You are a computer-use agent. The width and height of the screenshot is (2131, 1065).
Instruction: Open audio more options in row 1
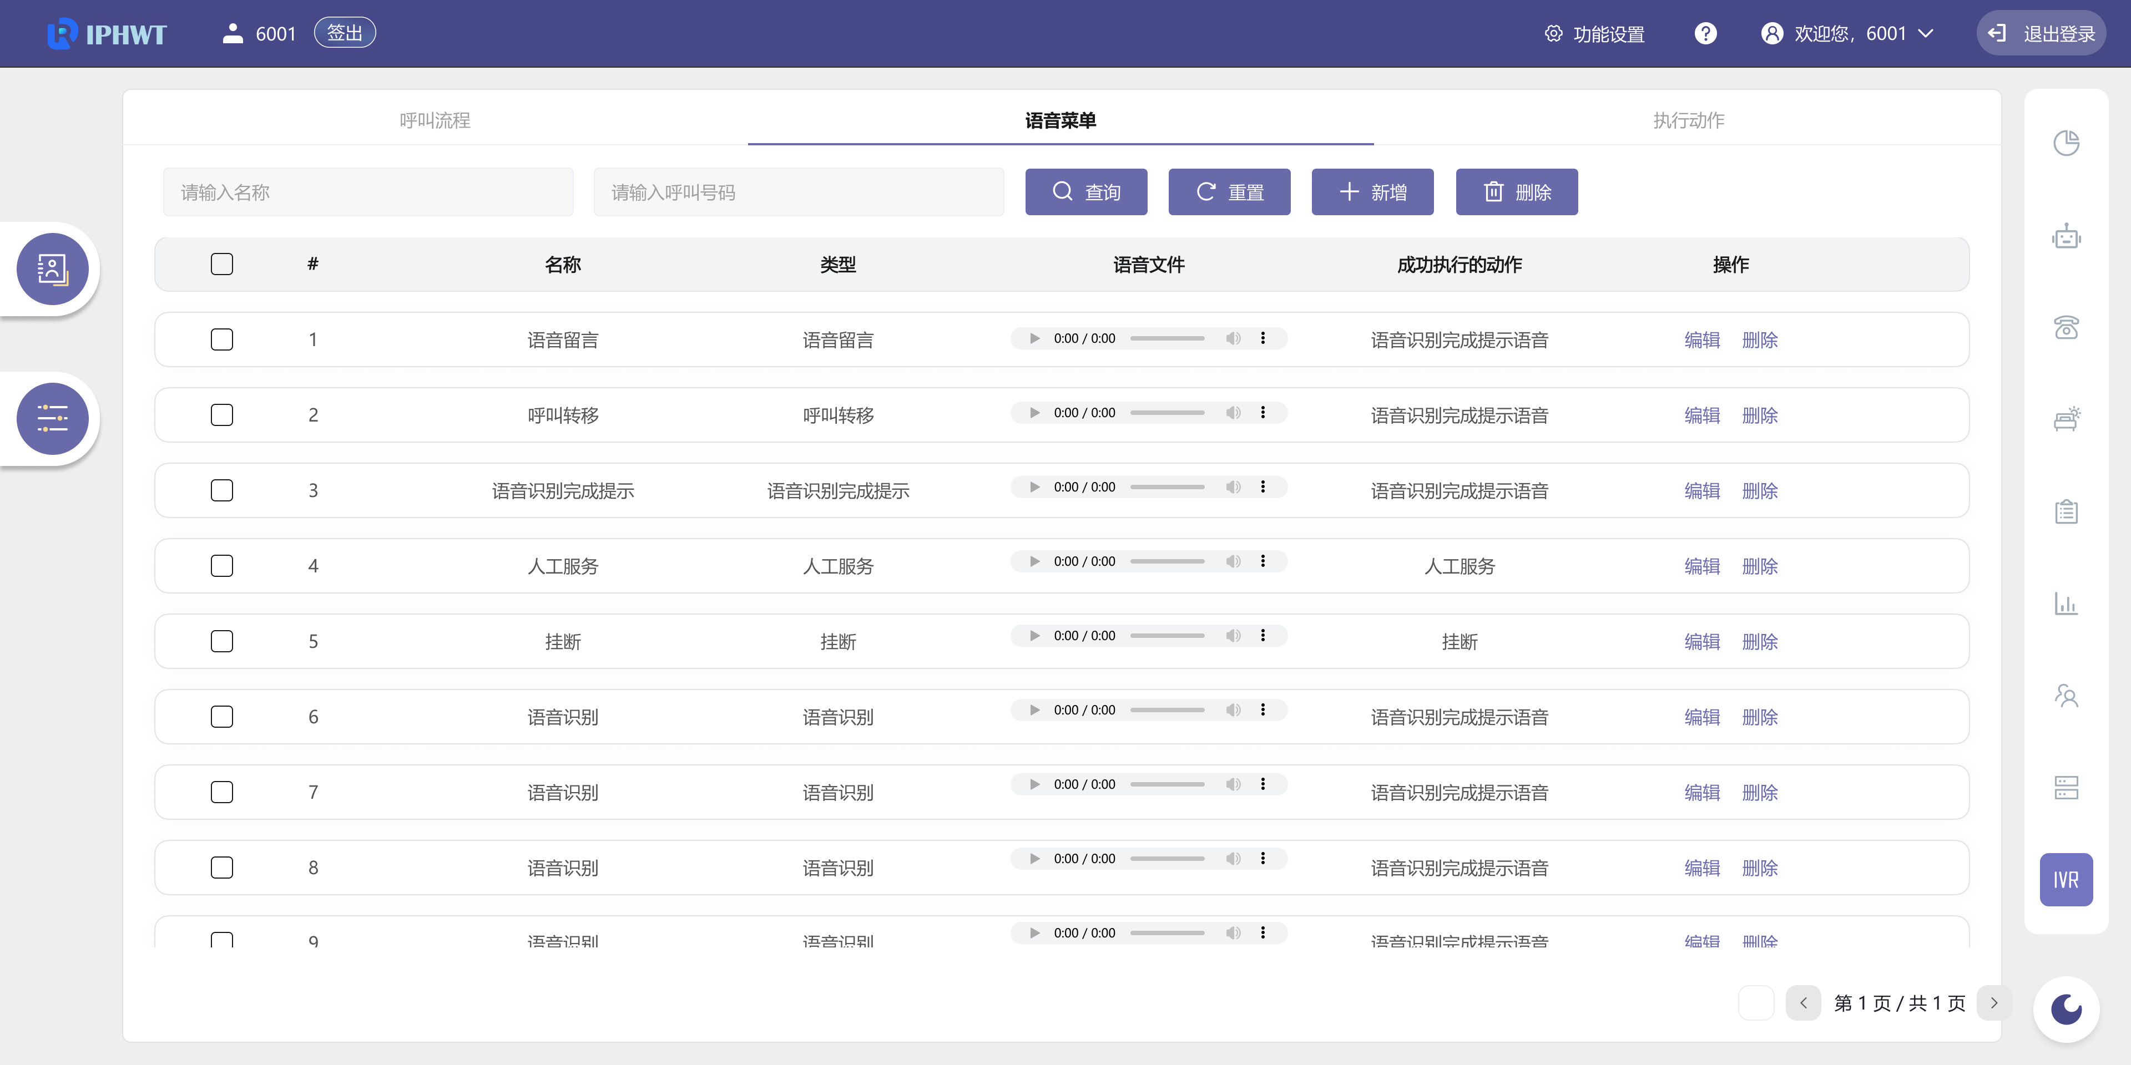point(1263,338)
